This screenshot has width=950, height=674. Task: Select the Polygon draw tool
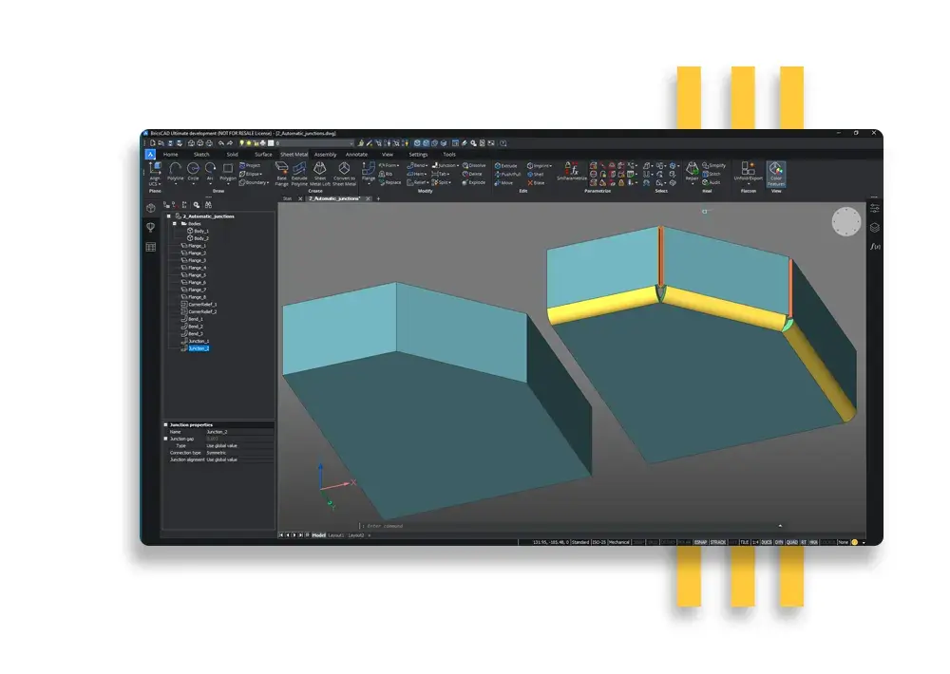pyautogui.click(x=228, y=172)
